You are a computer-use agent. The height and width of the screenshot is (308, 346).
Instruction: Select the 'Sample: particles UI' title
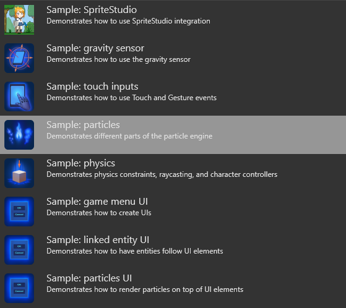pyautogui.click(x=89, y=278)
